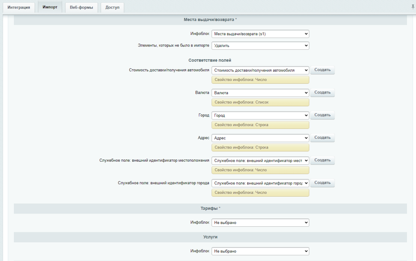This screenshot has height=261, width=416.
Task: Click Создать next to Стоимость доставки field
Action: (322, 70)
